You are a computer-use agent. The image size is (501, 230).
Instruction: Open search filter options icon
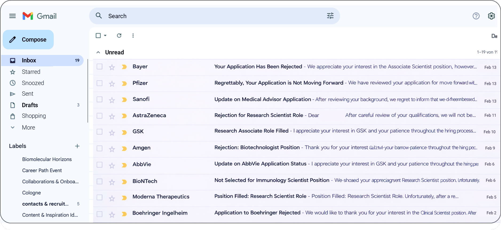tap(330, 16)
